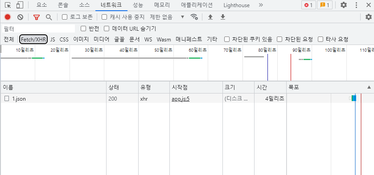Open network conditions wifi icon
The height and width of the screenshot is (175, 374).
(194, 17)
